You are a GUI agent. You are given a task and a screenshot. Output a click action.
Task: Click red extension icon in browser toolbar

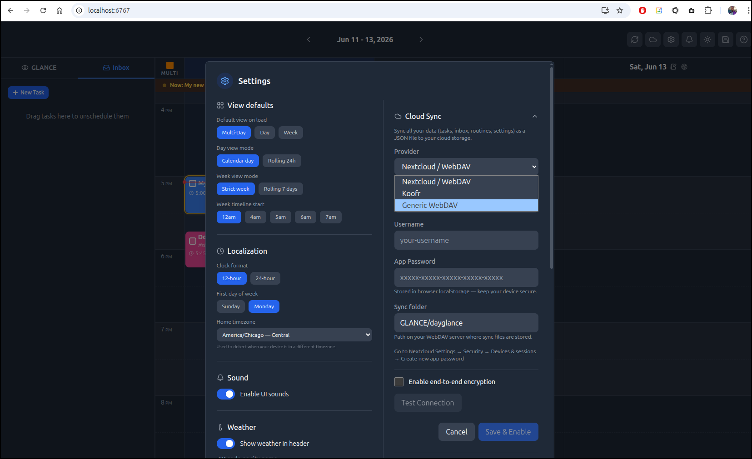coord(642,10)
